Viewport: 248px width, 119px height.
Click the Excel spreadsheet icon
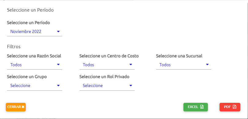pos(202,107)
